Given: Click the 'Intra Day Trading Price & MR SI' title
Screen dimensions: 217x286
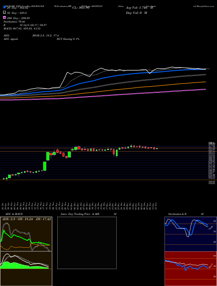Looking at the screenshot, I should (89, 214).
